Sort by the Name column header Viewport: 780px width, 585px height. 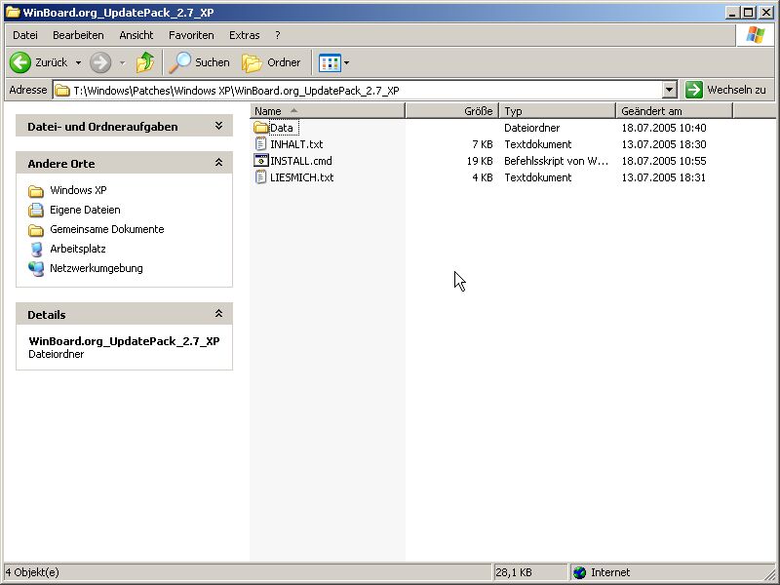[x=328, y=111]
